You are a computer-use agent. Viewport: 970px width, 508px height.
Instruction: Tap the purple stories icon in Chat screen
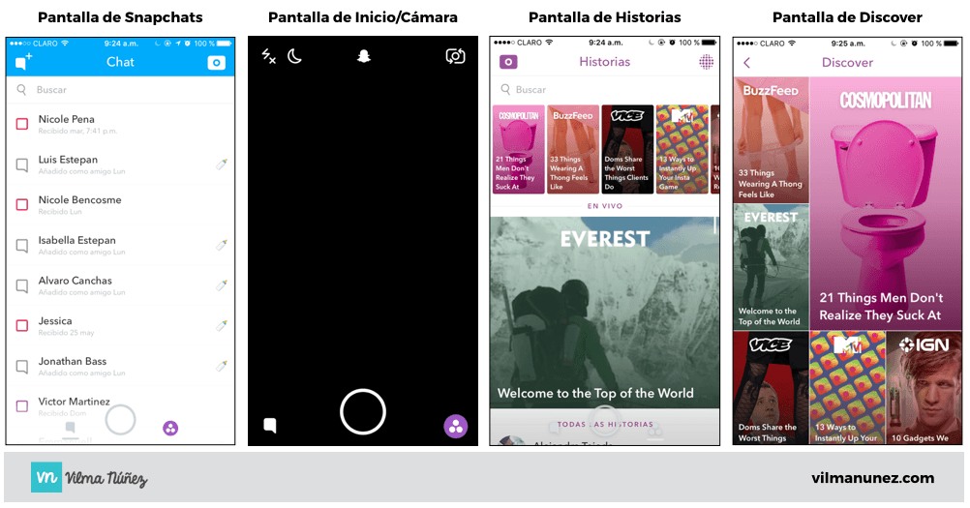coord(170,428)
